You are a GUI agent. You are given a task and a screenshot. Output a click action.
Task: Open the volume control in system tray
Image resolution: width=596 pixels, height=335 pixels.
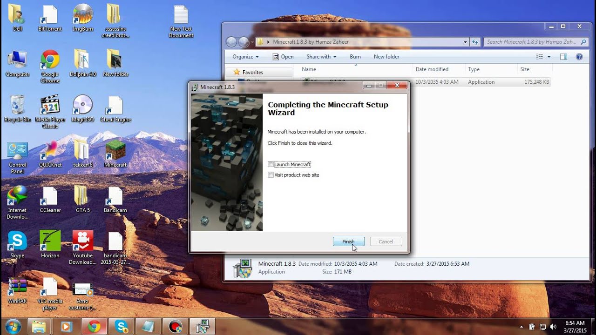click(553, 327)
